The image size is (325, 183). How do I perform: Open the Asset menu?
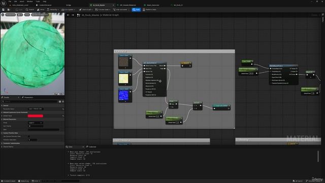[22, 2]
